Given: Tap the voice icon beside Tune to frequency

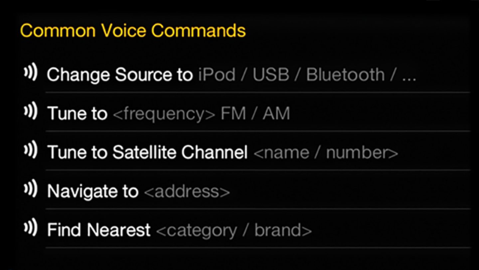Looking at the screenshot, I should pyautogui.click(x=30, y=112).
